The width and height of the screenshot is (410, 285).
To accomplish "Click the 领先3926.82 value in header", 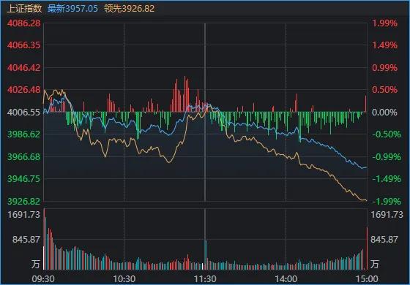I will click(x=129, y=8).
